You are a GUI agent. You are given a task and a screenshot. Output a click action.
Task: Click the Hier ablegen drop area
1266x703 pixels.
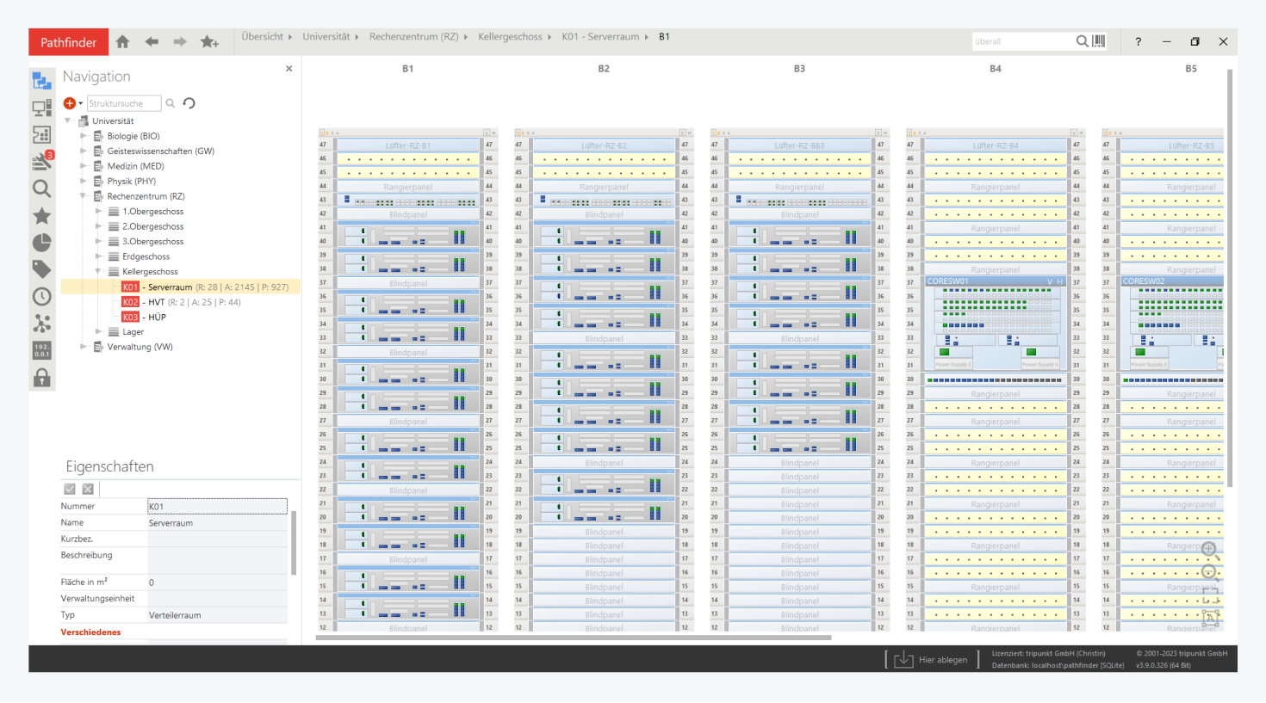[x=931, y=660]
